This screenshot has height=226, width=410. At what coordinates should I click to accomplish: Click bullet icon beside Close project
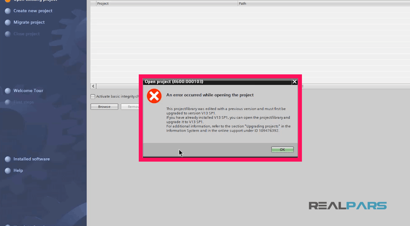(x=8, y=34)
